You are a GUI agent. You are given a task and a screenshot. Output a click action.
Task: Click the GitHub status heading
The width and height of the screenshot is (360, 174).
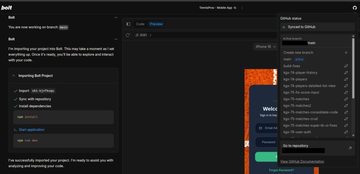[291, 18]
